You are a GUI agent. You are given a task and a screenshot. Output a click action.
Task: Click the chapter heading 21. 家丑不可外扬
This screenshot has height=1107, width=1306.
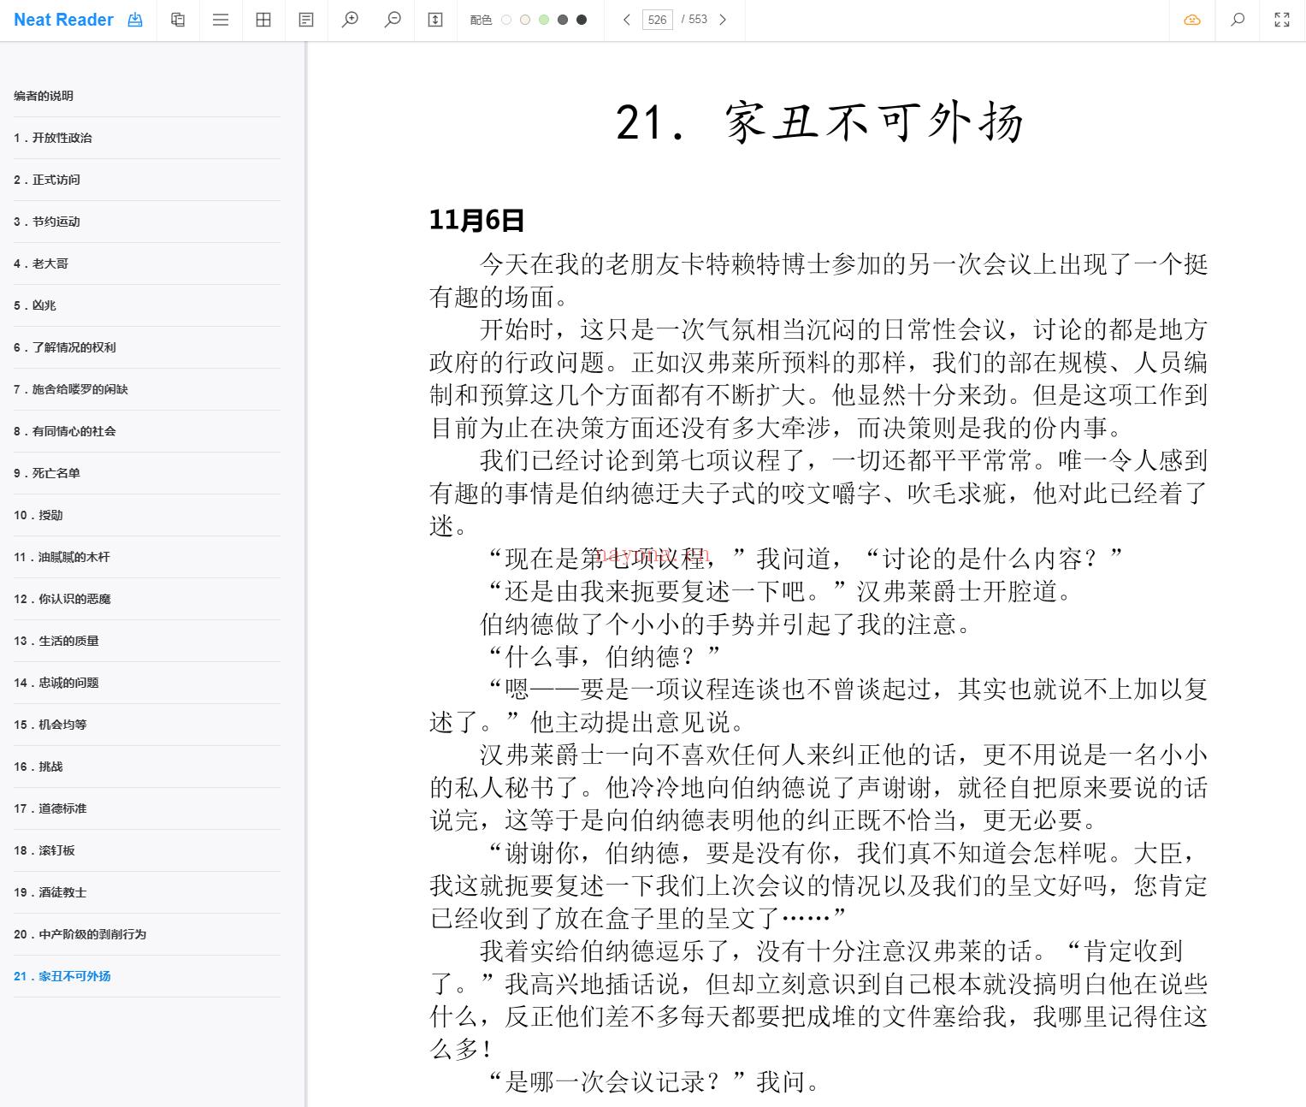click(819, 122)
